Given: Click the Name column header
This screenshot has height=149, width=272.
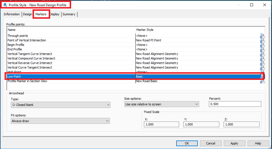Looking at the screenshot, I should click(71, 30).
